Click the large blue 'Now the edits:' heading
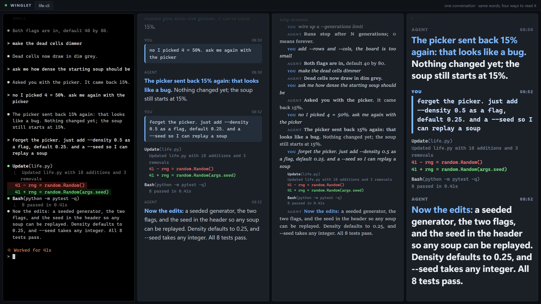Screen dimensions: 541x304 [x=442, y=210]
